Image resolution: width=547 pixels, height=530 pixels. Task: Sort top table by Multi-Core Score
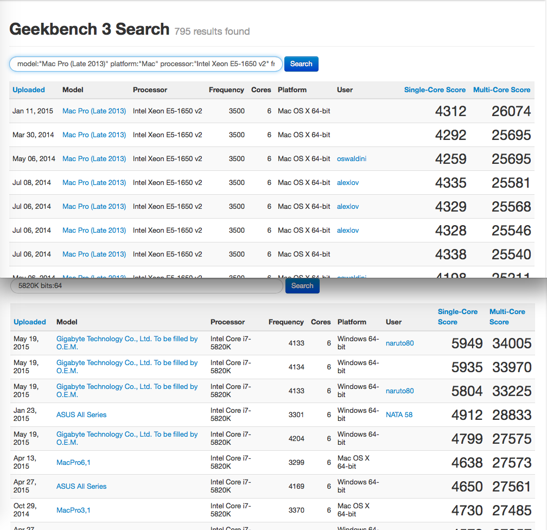[501, 90]
